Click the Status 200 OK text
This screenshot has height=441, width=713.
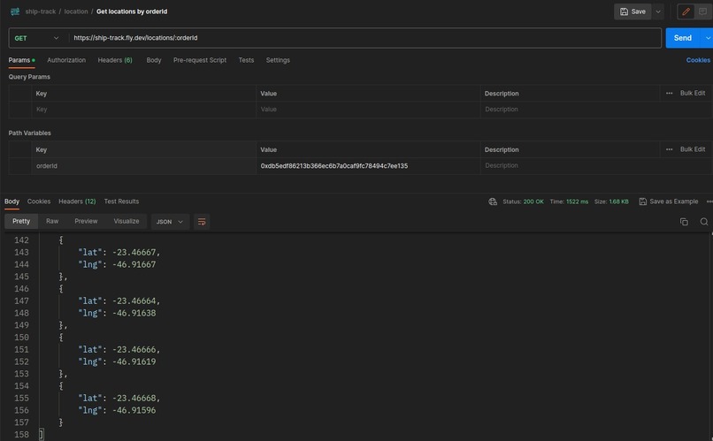pyautogui.click(x=523, y=201)
